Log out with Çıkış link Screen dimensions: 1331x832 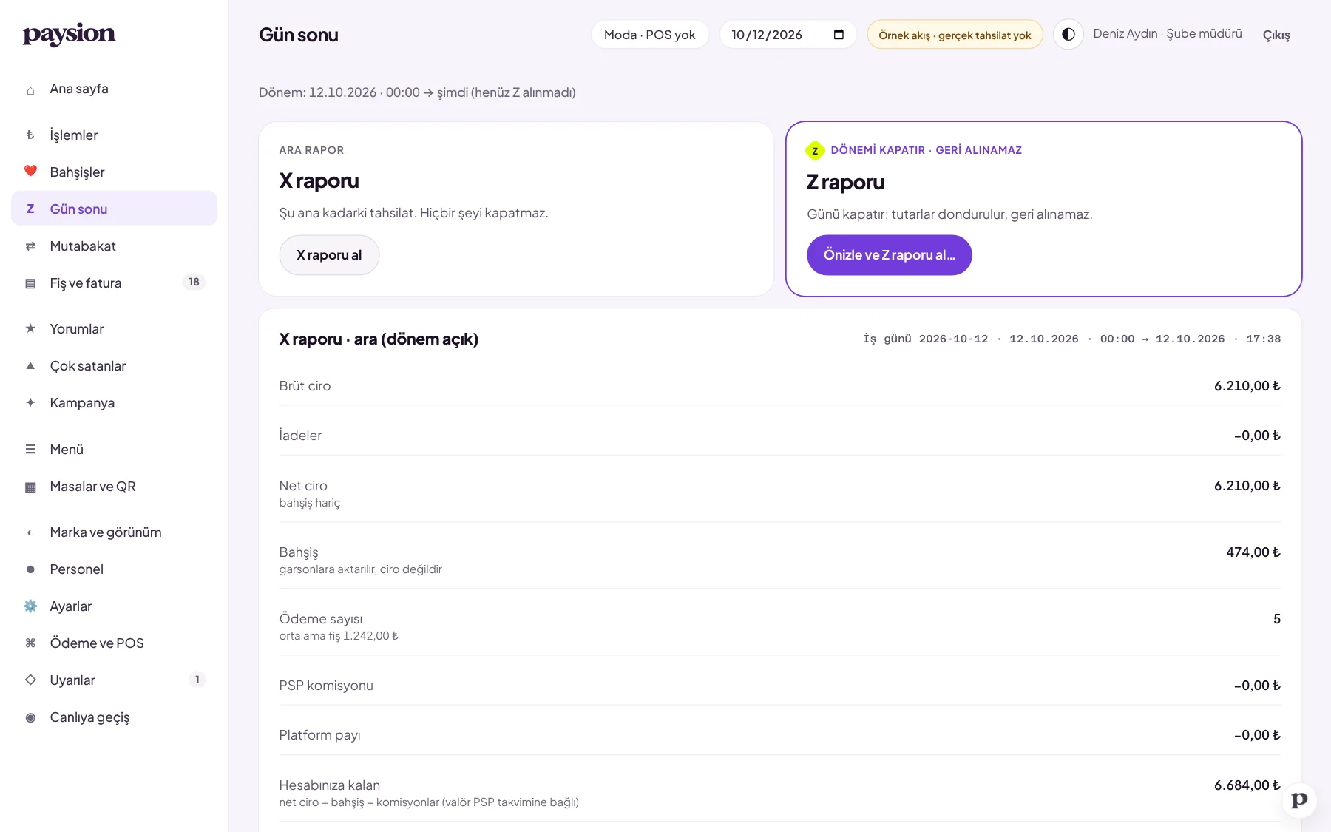(1276, 35)
